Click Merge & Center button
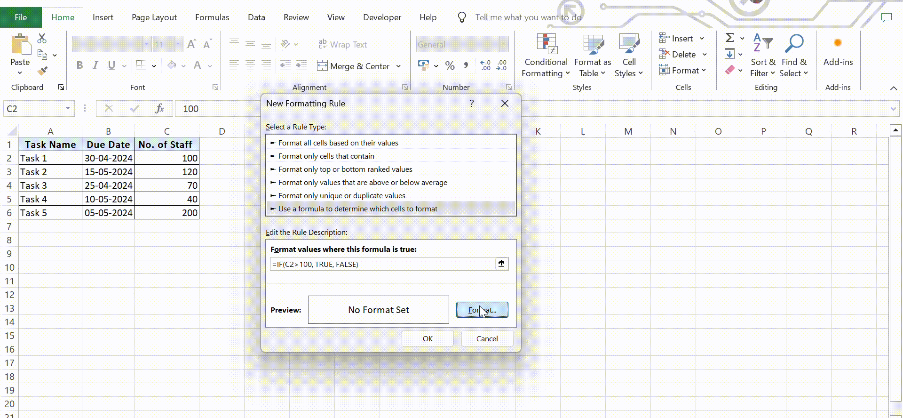The image size is (903, 418). [354, 66]
